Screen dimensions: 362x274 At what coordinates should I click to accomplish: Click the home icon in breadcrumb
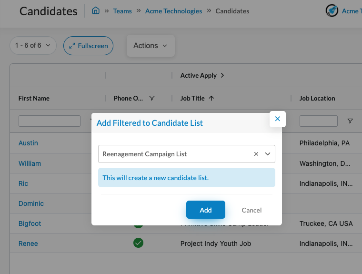pos(95,11)
